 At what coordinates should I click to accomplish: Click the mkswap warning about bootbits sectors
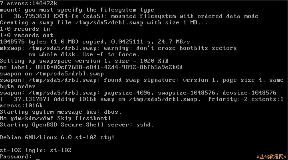[118, 51]
